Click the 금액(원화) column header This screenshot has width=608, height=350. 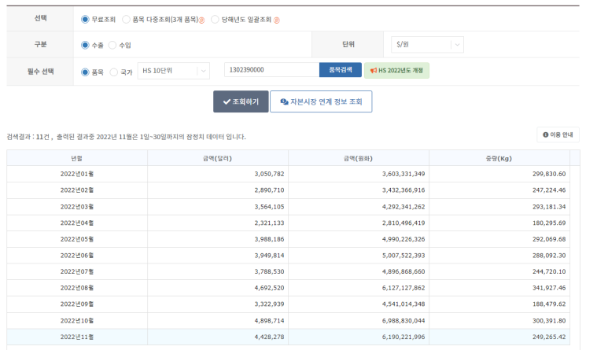(359, 158)
